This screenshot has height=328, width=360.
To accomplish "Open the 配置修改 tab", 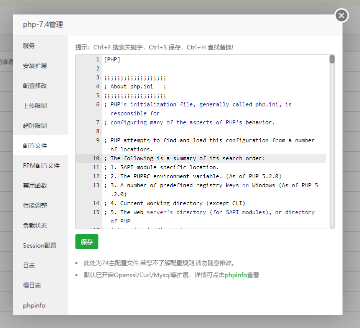I will point(40,85).
